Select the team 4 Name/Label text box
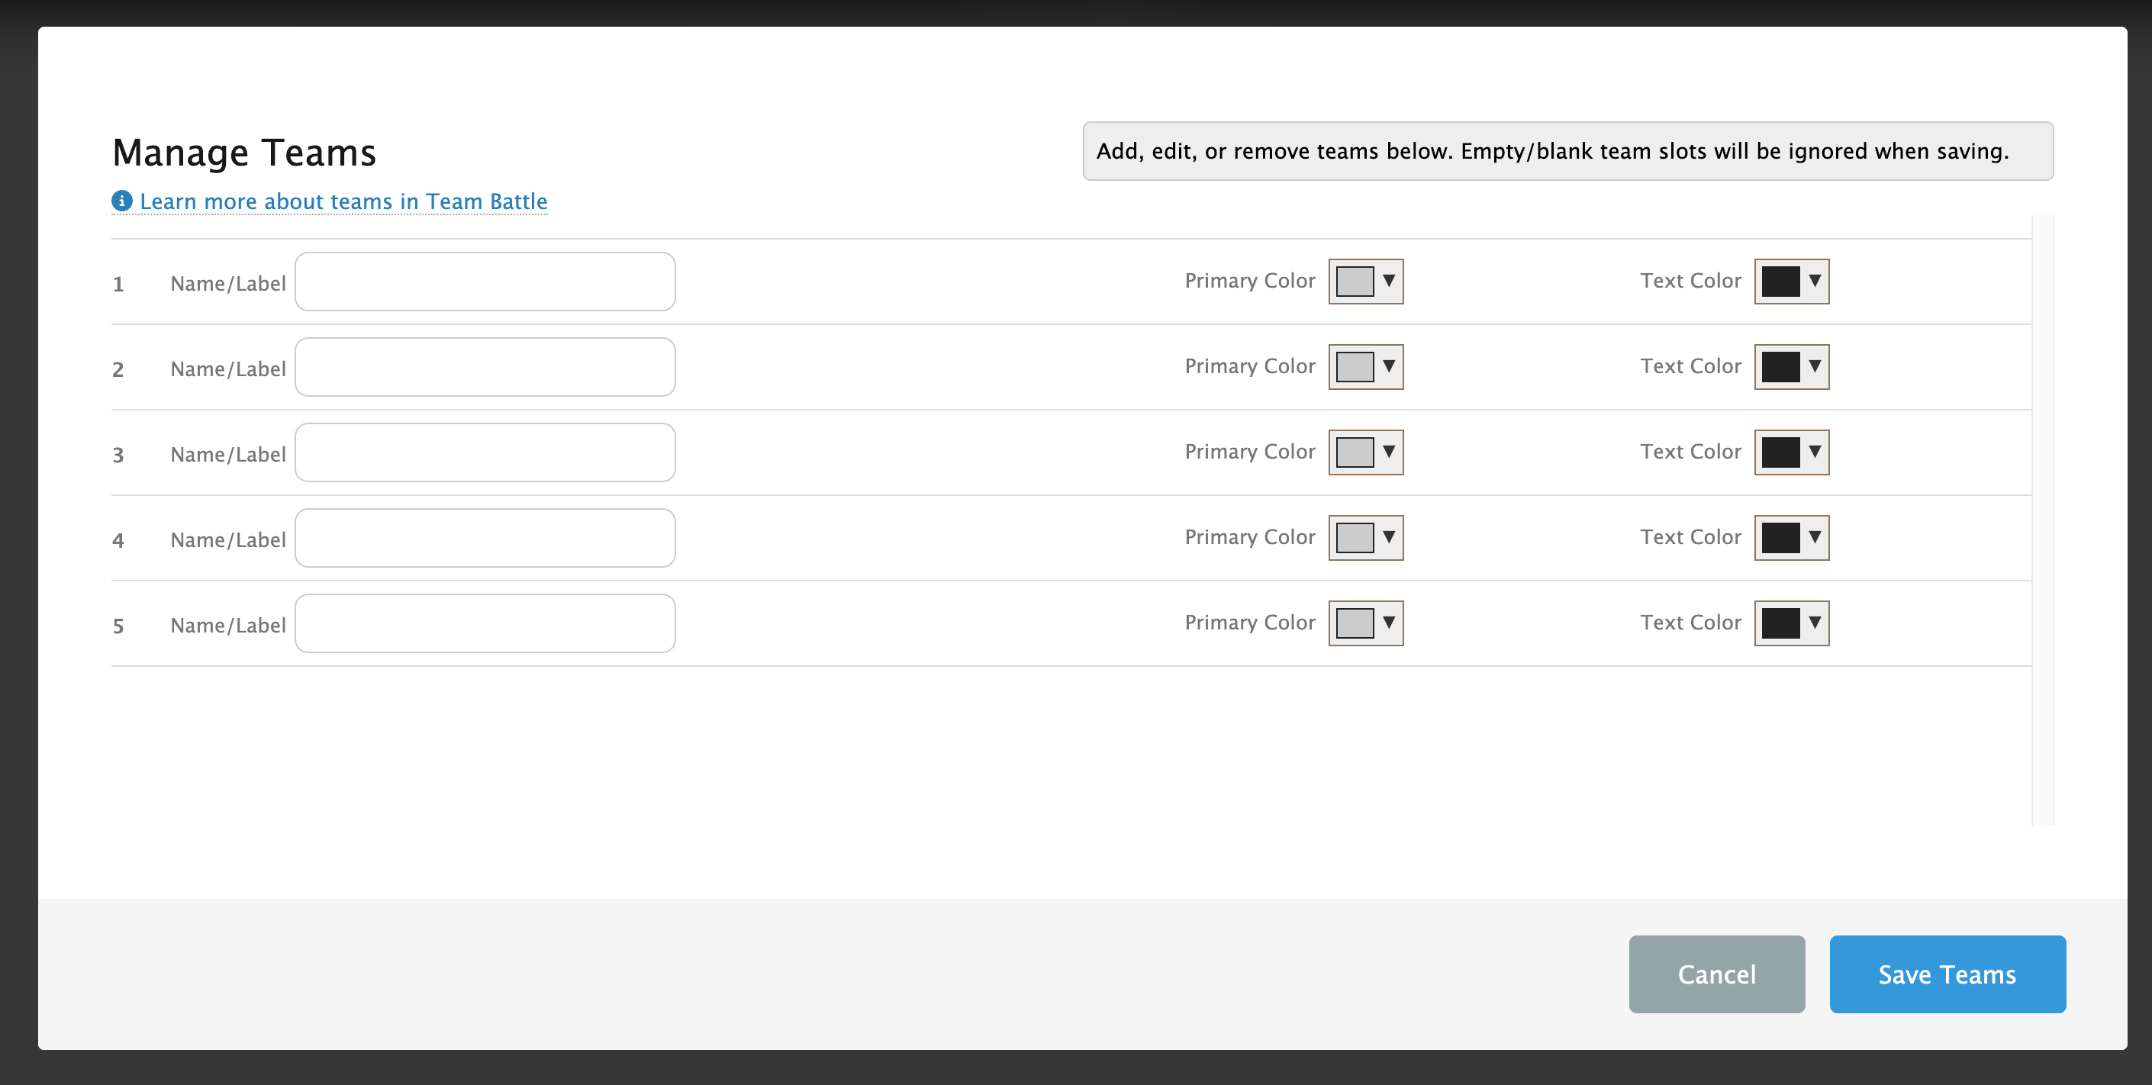2152x1085 pixels. (485, 538)
